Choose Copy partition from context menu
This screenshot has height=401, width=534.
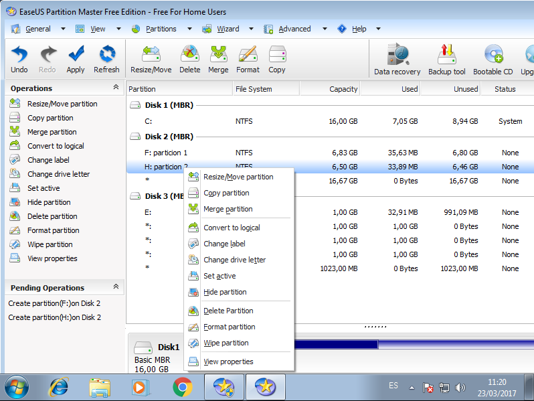239,193
